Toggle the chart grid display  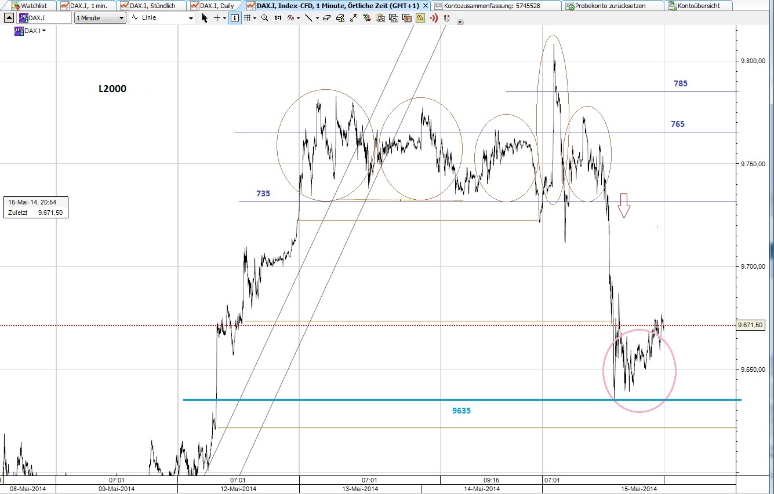247,18
